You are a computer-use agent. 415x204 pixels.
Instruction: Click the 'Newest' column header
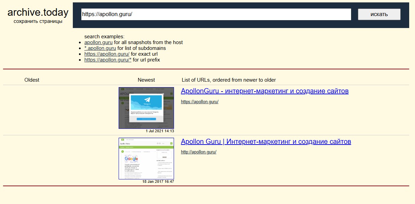click(146, 80)
